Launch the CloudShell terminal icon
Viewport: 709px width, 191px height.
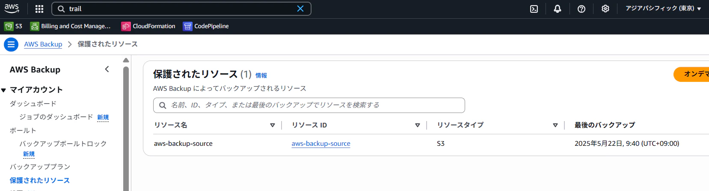(534, 9)
